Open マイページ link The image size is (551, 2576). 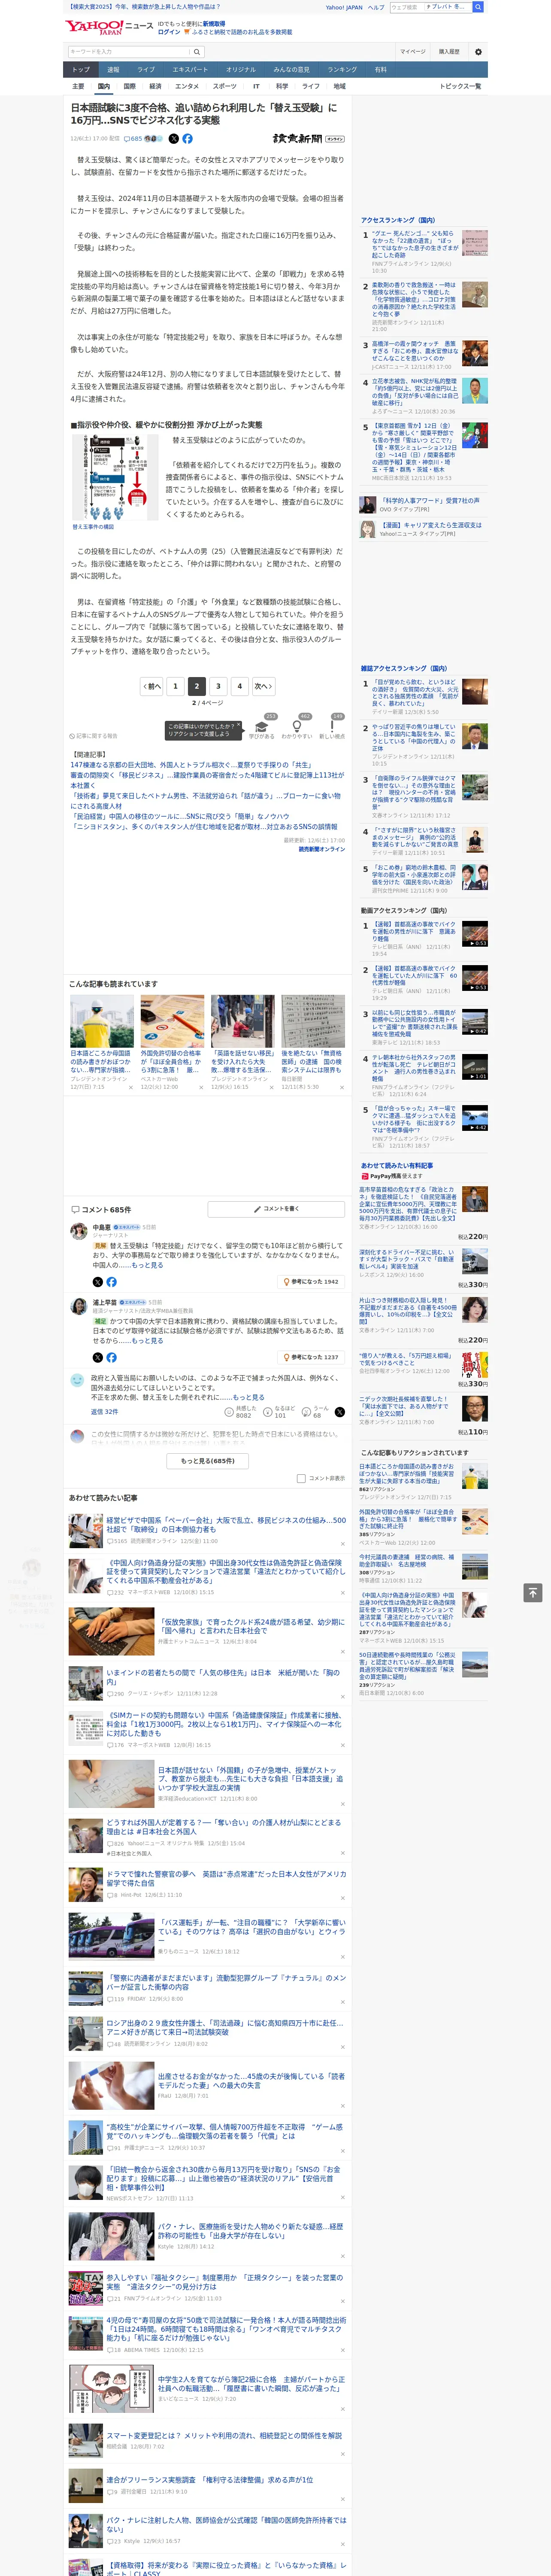point(412,51)
